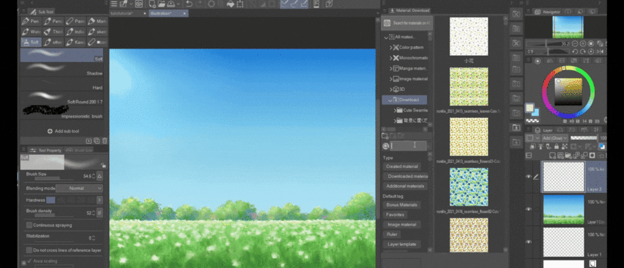The height and width of the screenshot is (268, 624).
Task: Click the Scale/Rotate transform icon
Action: point(240,4)
